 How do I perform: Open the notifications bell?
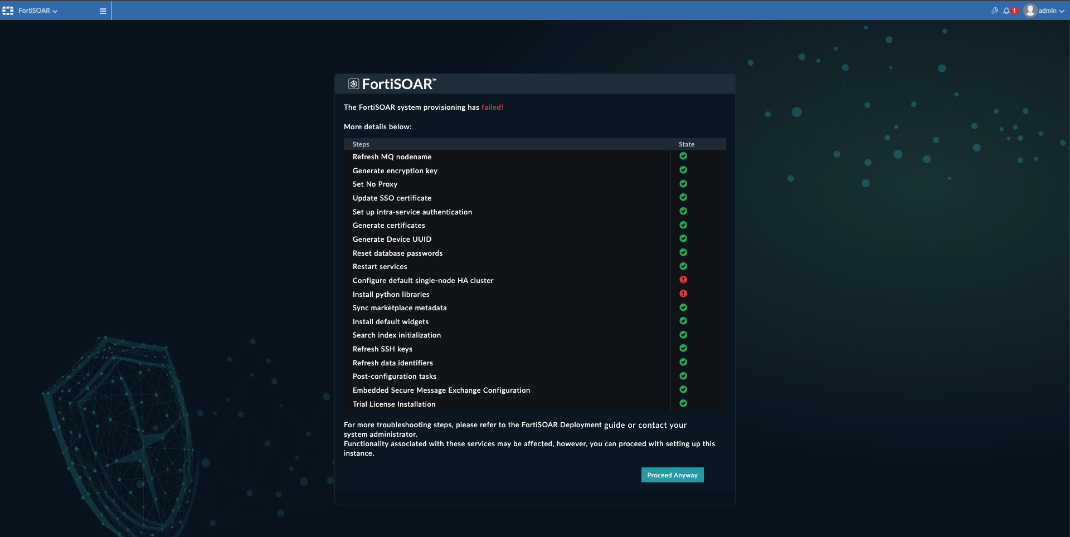pos(1006,11)
